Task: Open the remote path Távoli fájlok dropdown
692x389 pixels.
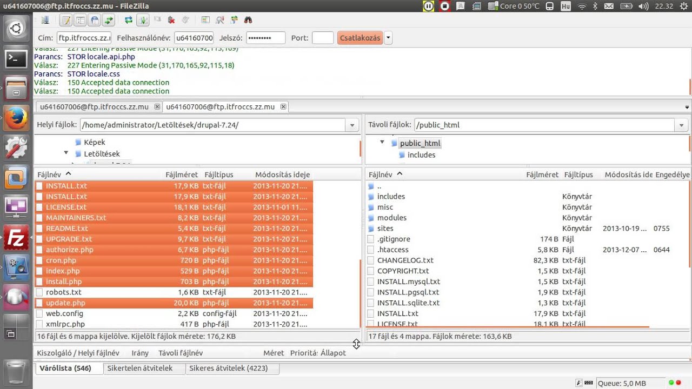Action: point(681,125)
